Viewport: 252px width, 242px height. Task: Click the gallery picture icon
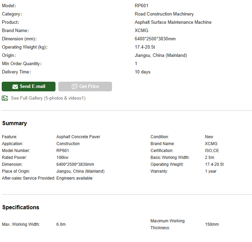(5, 98)
